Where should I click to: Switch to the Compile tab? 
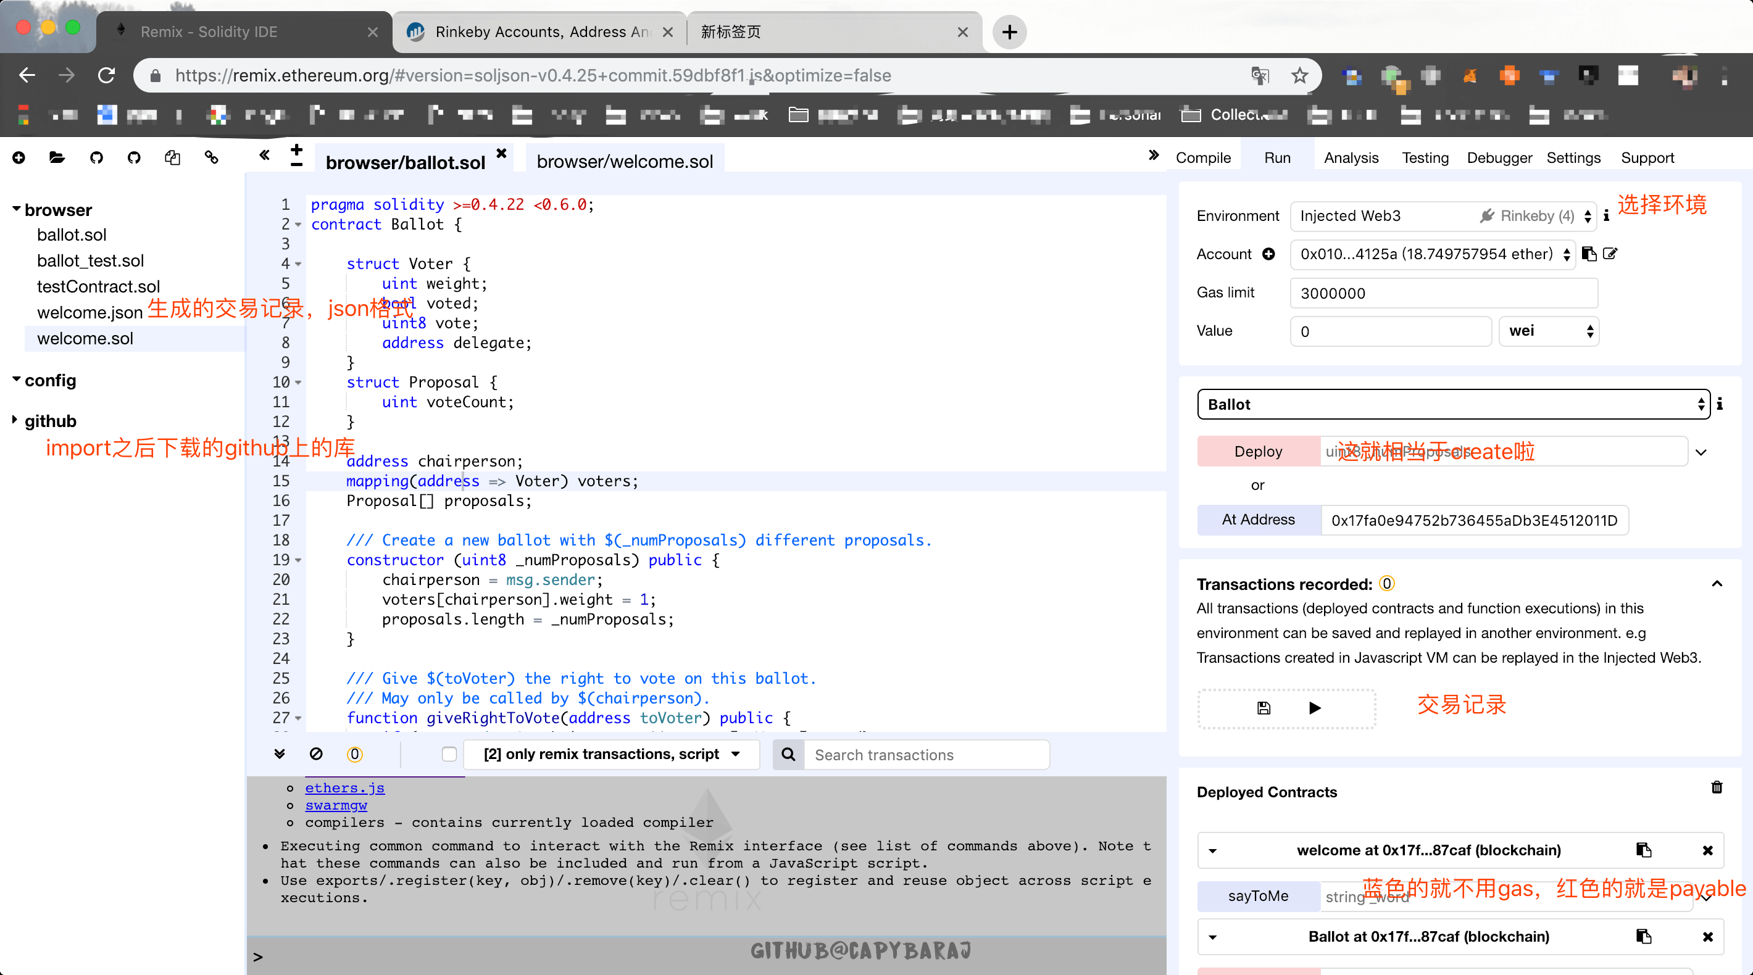click(1203, 158)
